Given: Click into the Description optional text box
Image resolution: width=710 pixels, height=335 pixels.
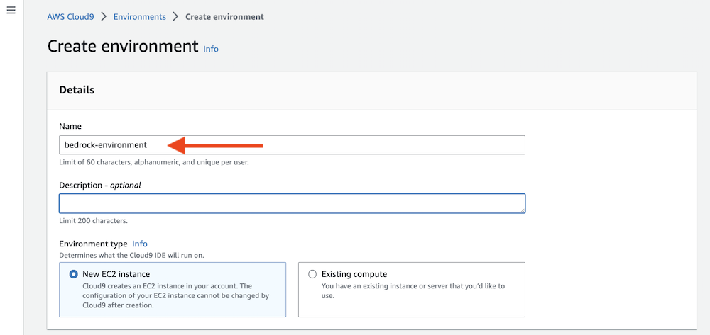Looking at the screenshot, I should click(291, 204).
